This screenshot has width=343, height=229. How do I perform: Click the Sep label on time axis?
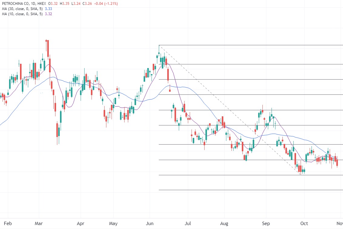(x=266, y=224)
